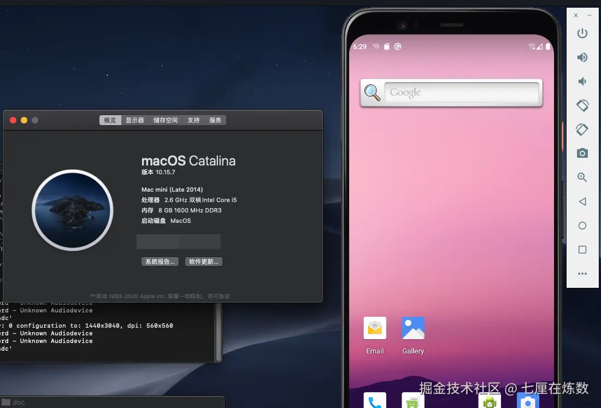Switch to the 服务 tab
This screenshot has width=601, height=408.
pos(215,120)
